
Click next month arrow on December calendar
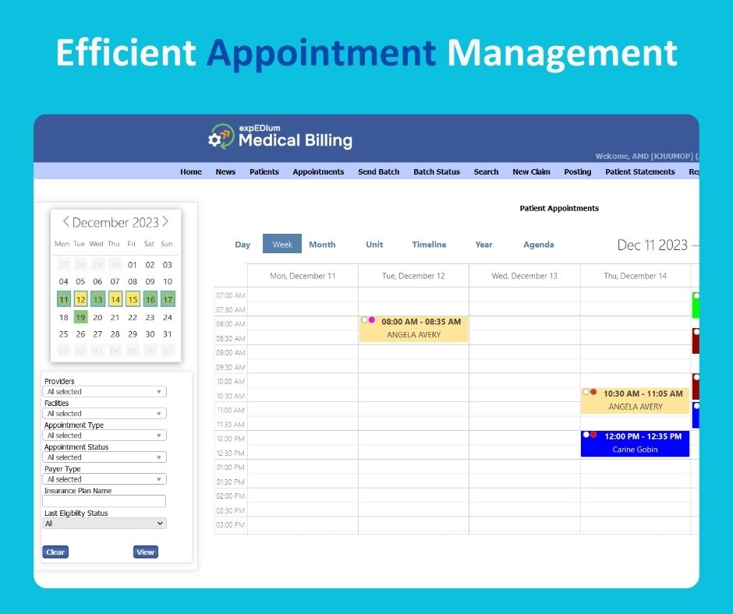click(167, 221)
